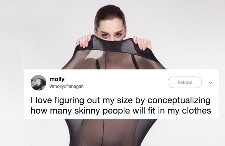225x146 pixels.
Task: Click the tweet's second line about skinny people
Action: (x=121, y=111)
